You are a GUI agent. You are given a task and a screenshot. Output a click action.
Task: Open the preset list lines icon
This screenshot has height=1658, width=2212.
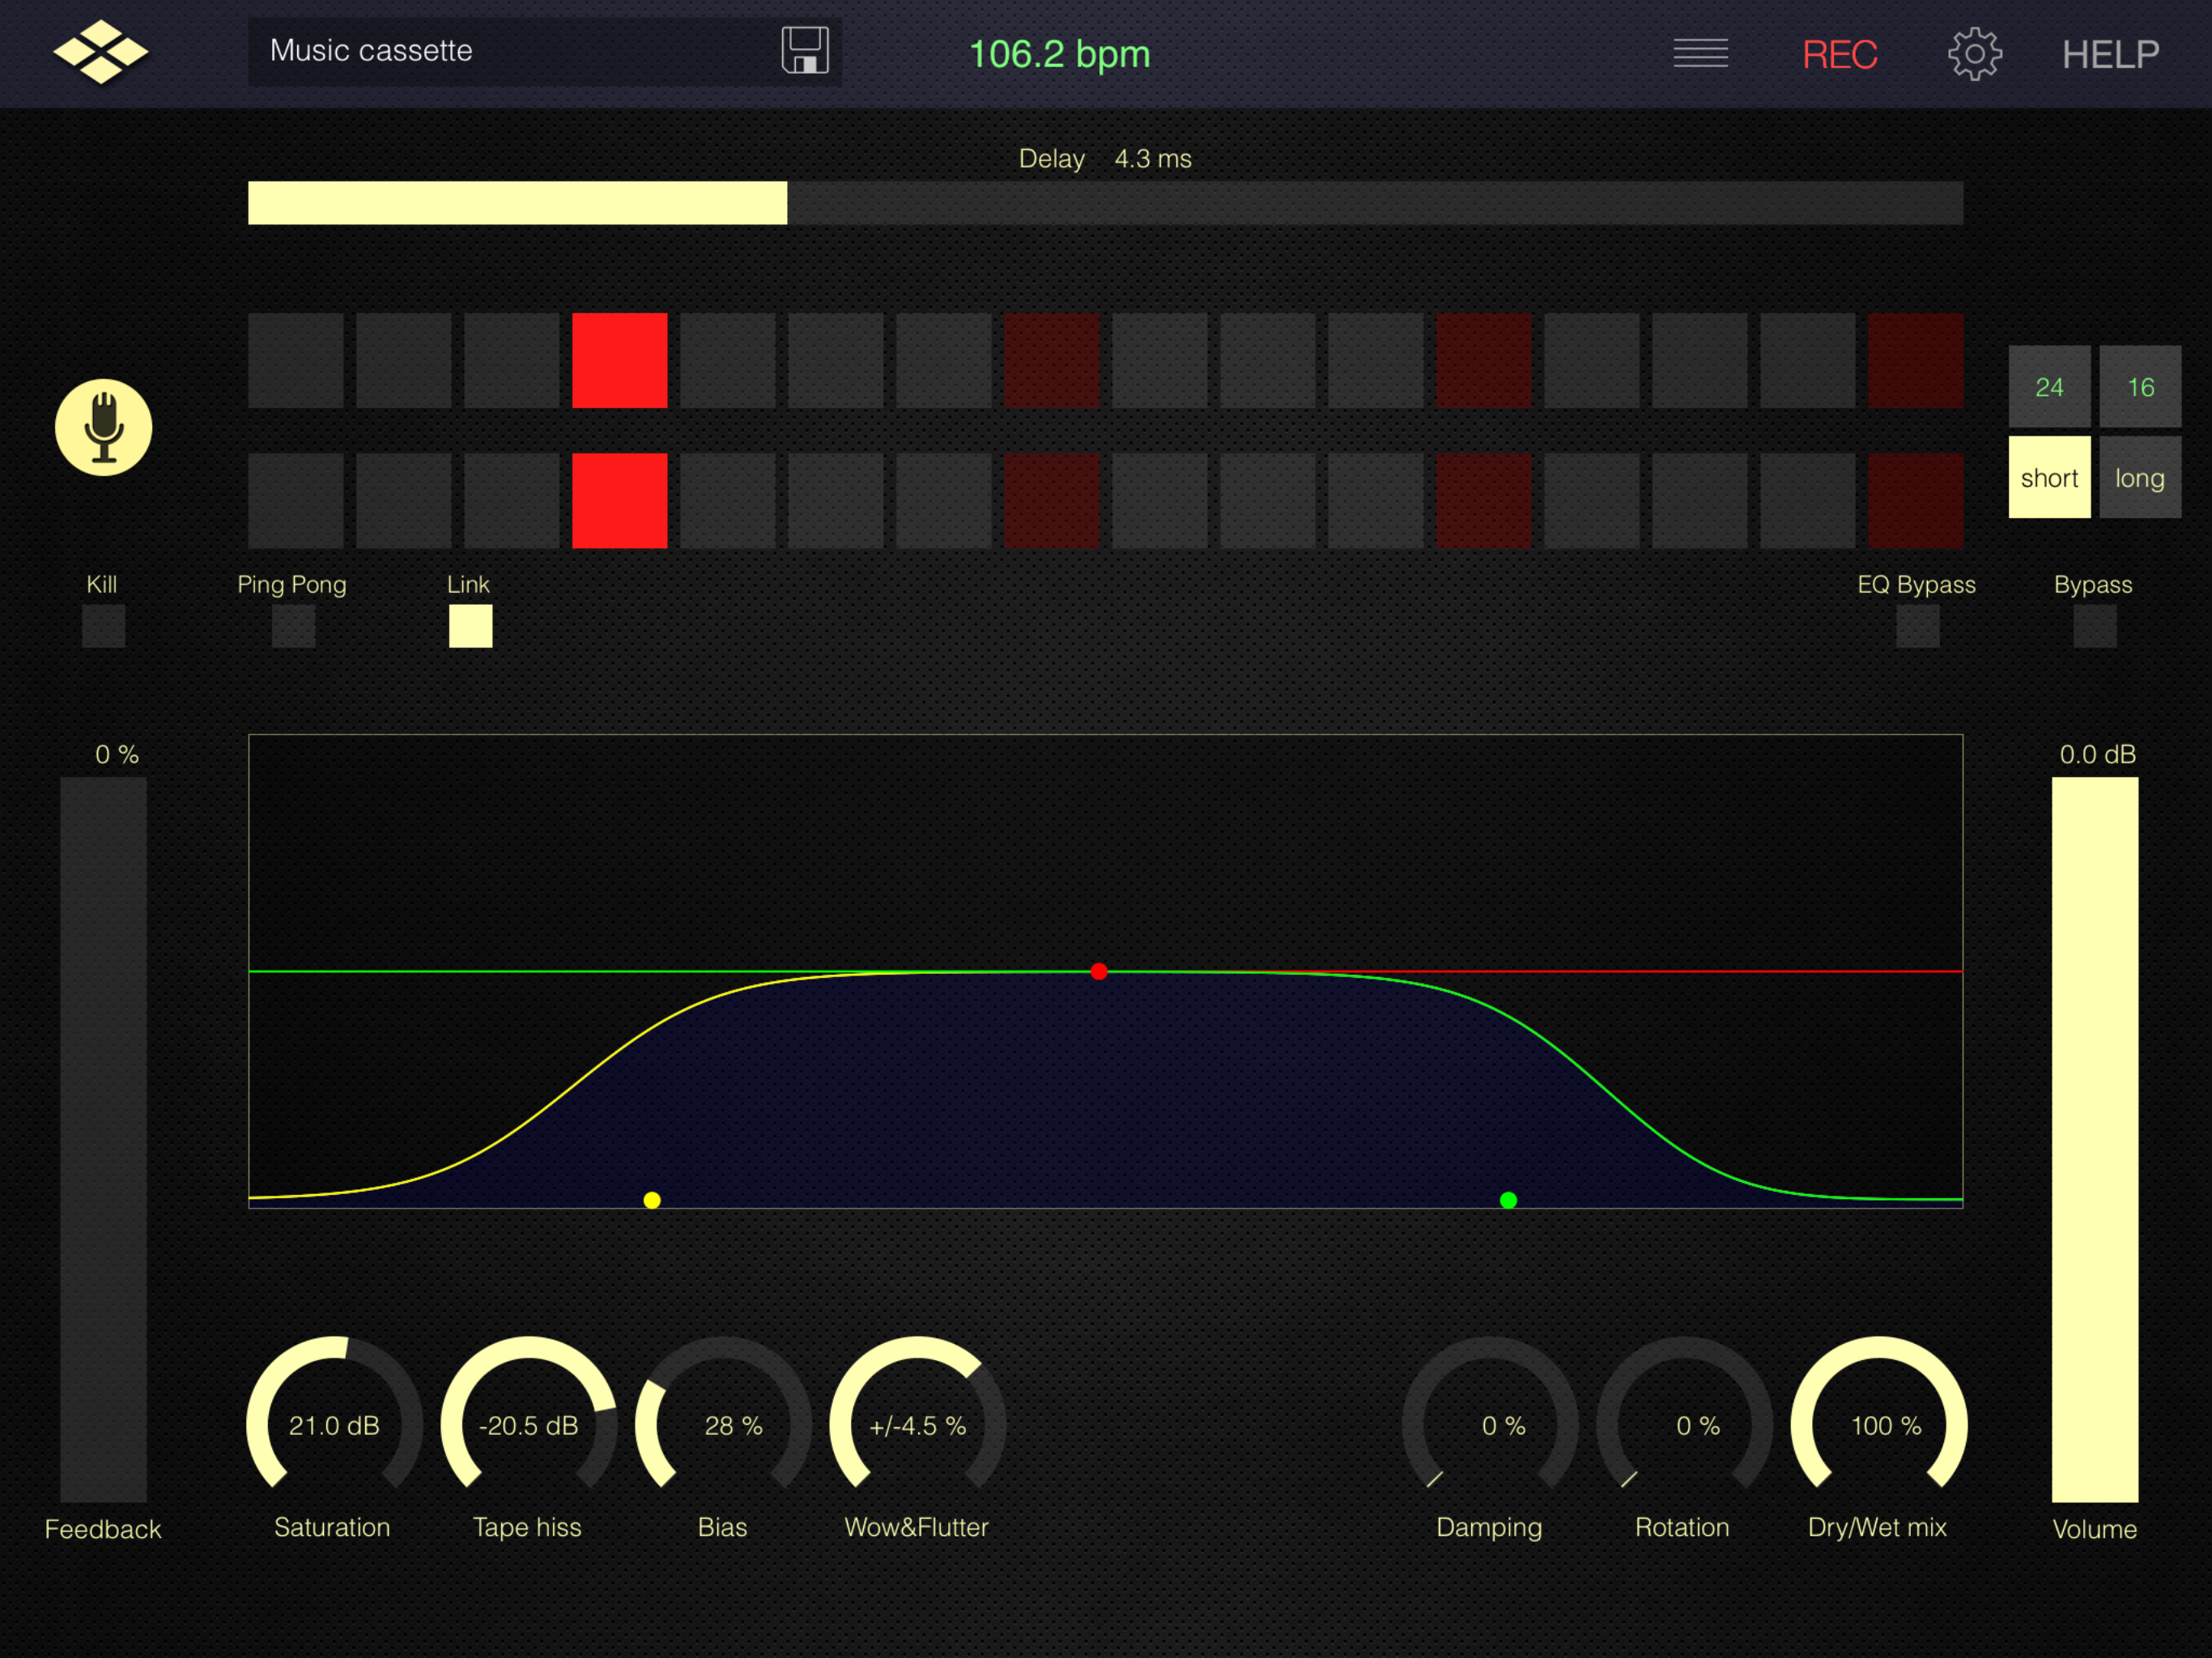tap(1700, 53)
